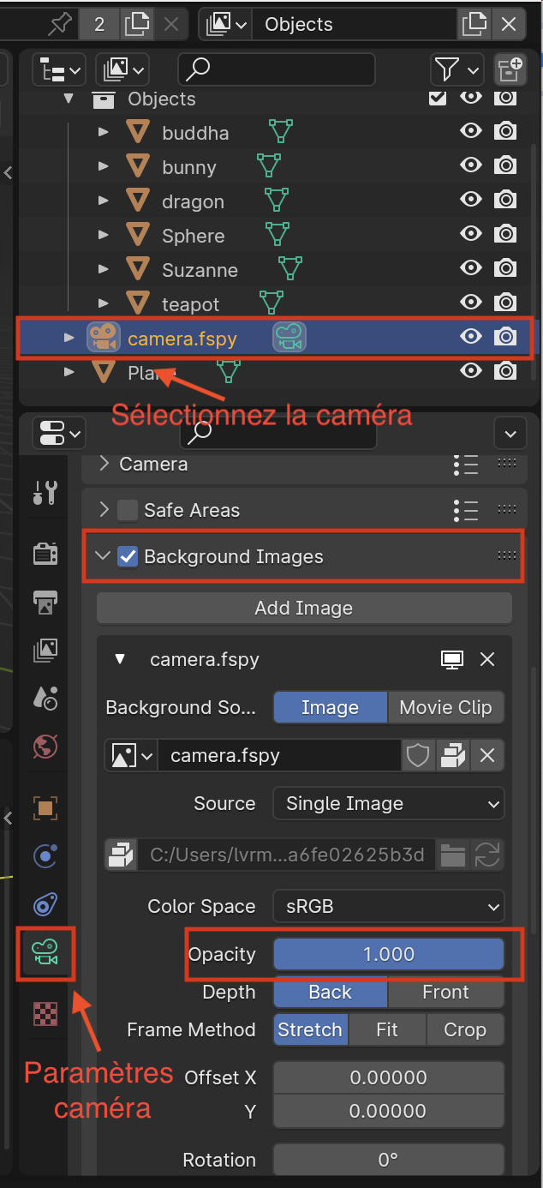This screenshot has height=1188, width=543.
Task: Disable the Background Images checkbox
Action: click(x=128, y=557)
